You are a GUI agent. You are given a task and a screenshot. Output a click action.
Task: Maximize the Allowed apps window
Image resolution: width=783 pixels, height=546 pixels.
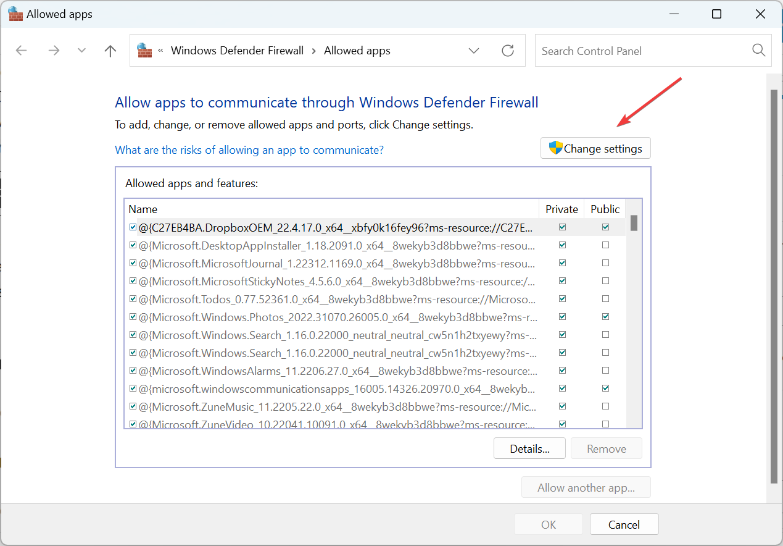click(x=716, y=14)
